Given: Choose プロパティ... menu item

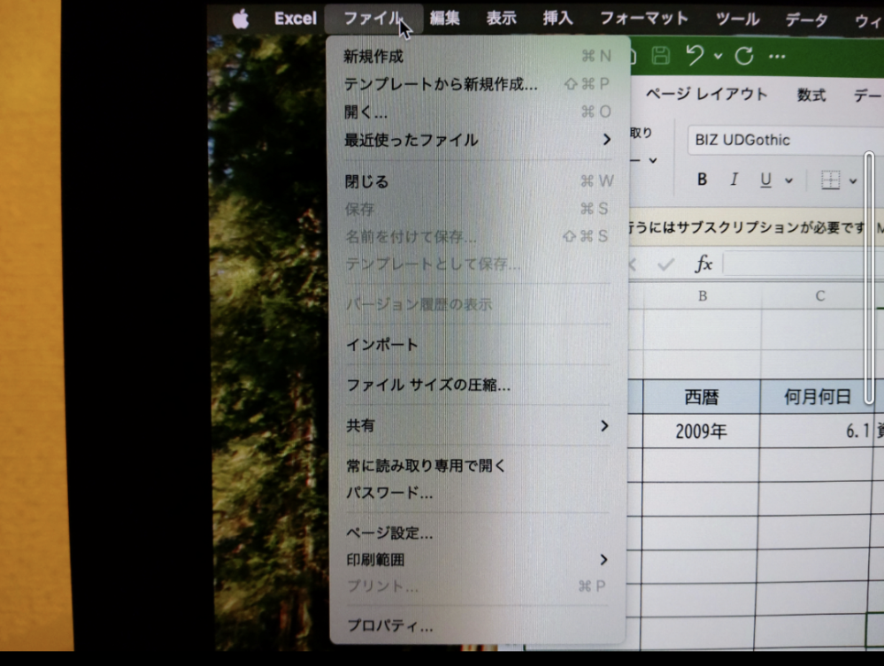Looking at the screenshot, I should click(x=478, y=625).
